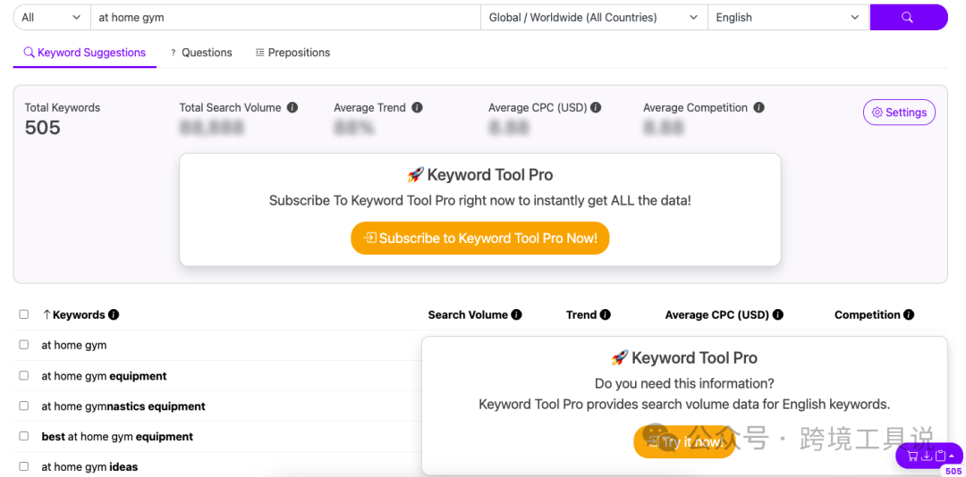Sort by Average CPC (USD) column header
The width and height of the screenshot is (966, 477).
click(717, 314)
